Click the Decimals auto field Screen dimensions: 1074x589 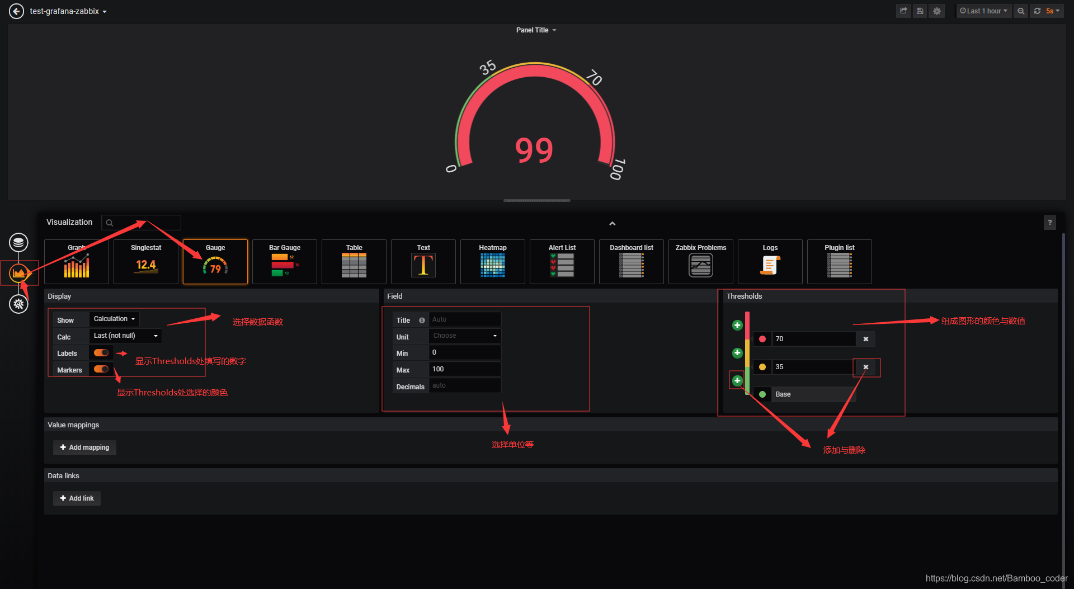coord(465,385)
